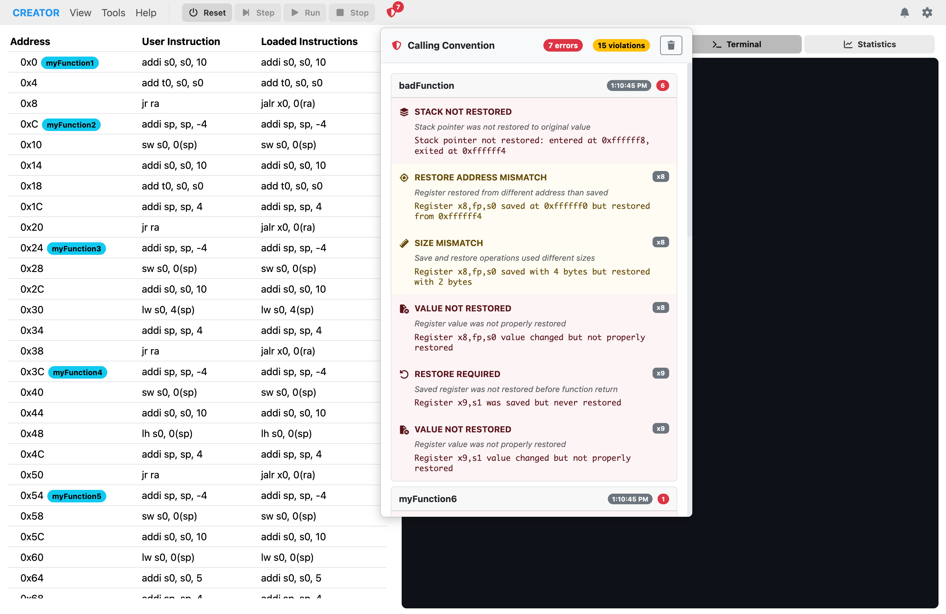Open the View menu
The height and width of the screenshot is (614, 946).
[x=80, y=13]
